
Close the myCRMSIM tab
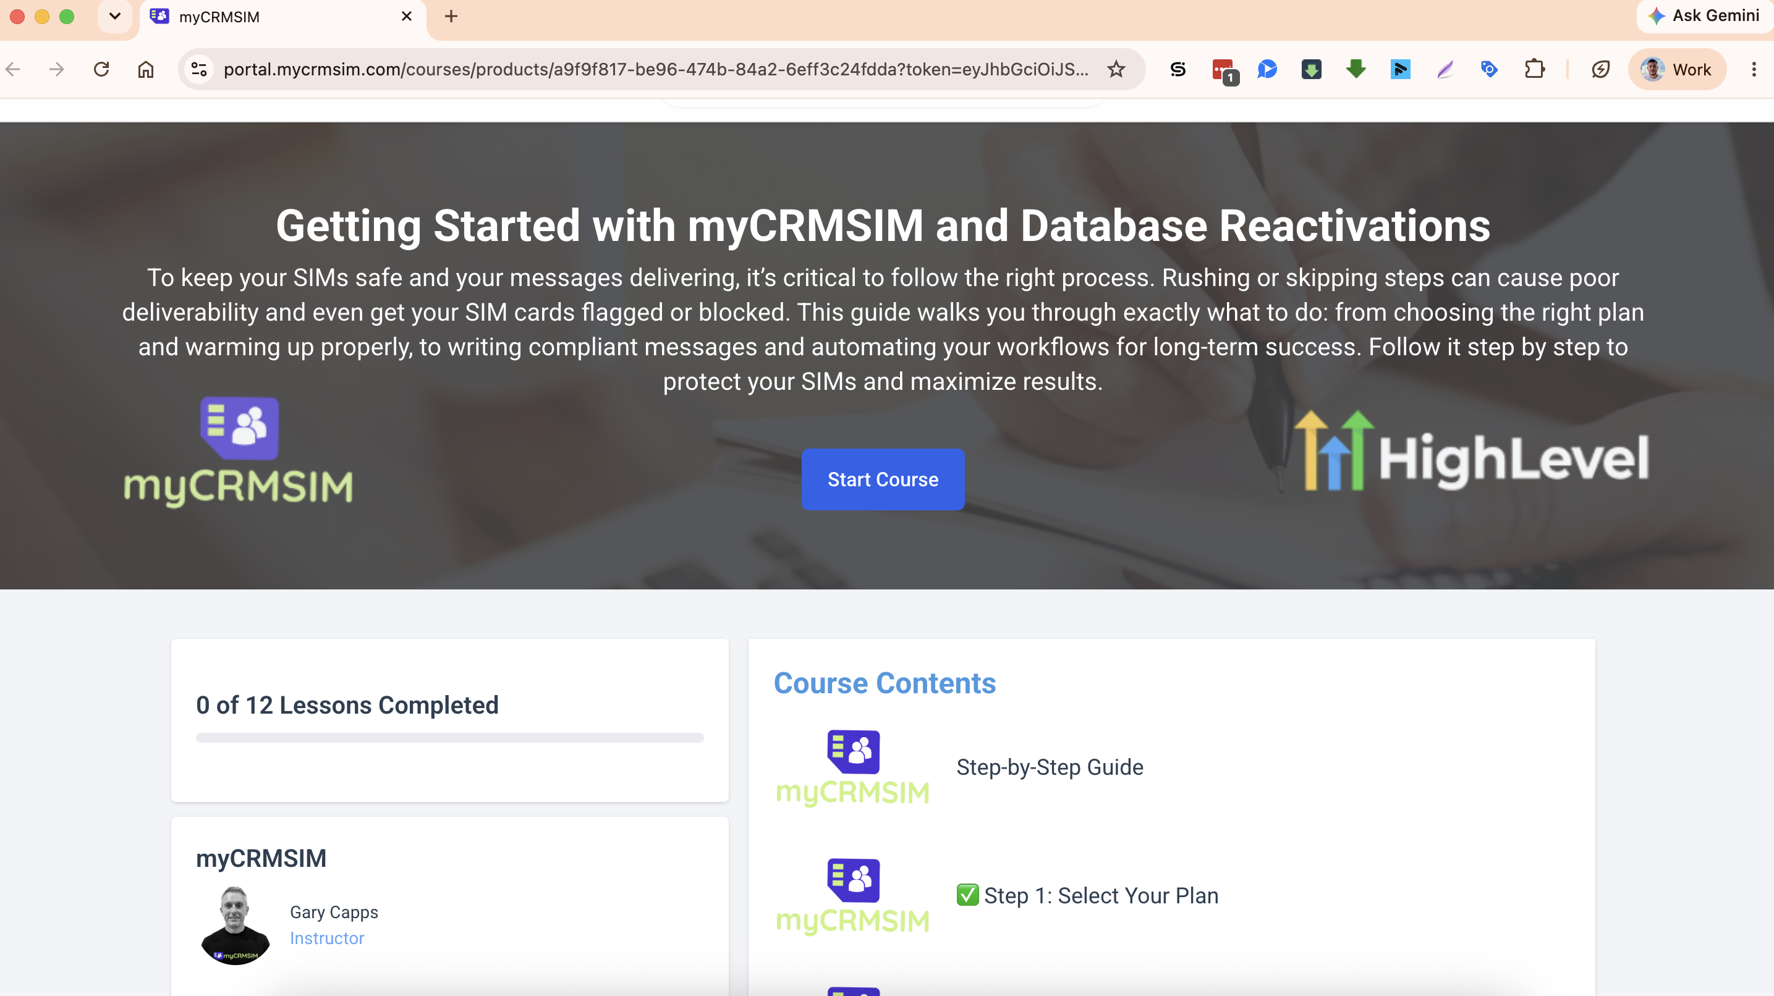406,17
